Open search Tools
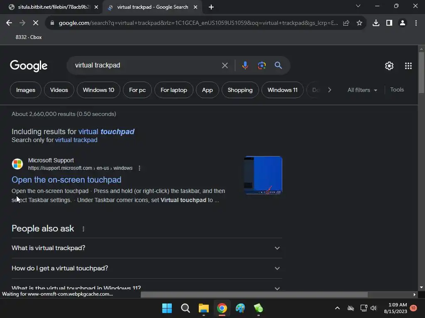The width and height of the screenshot is (425, 318). pos(397,90)
